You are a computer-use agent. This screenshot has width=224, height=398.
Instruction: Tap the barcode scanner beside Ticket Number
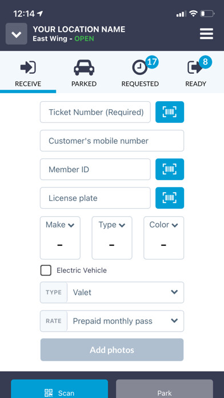coord(170,112)
